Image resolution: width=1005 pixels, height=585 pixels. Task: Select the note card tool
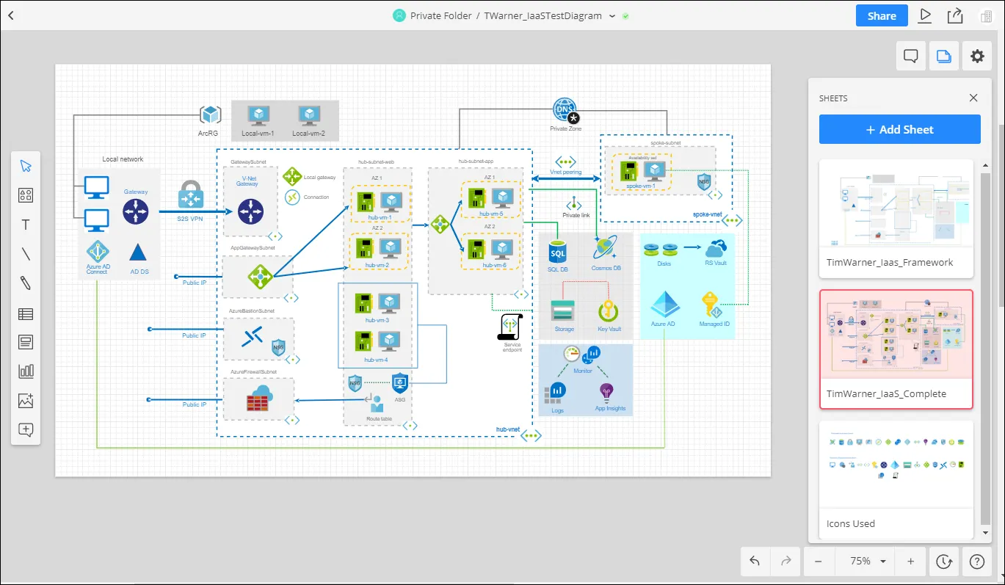[x=26, y=342]
